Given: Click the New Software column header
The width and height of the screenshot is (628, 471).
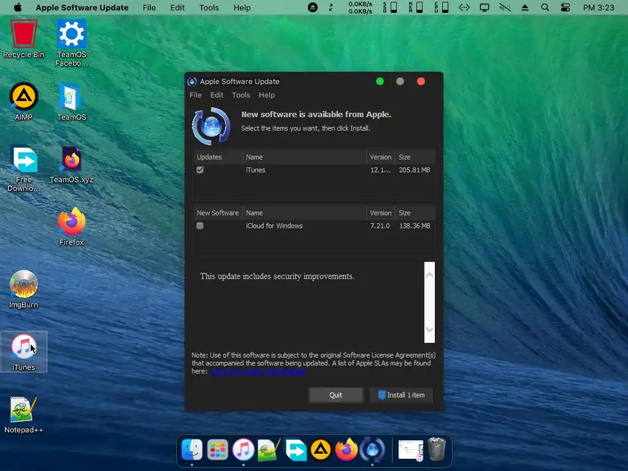Looking at the screenshot, I should pyautogui.click(x=218, y=213).
